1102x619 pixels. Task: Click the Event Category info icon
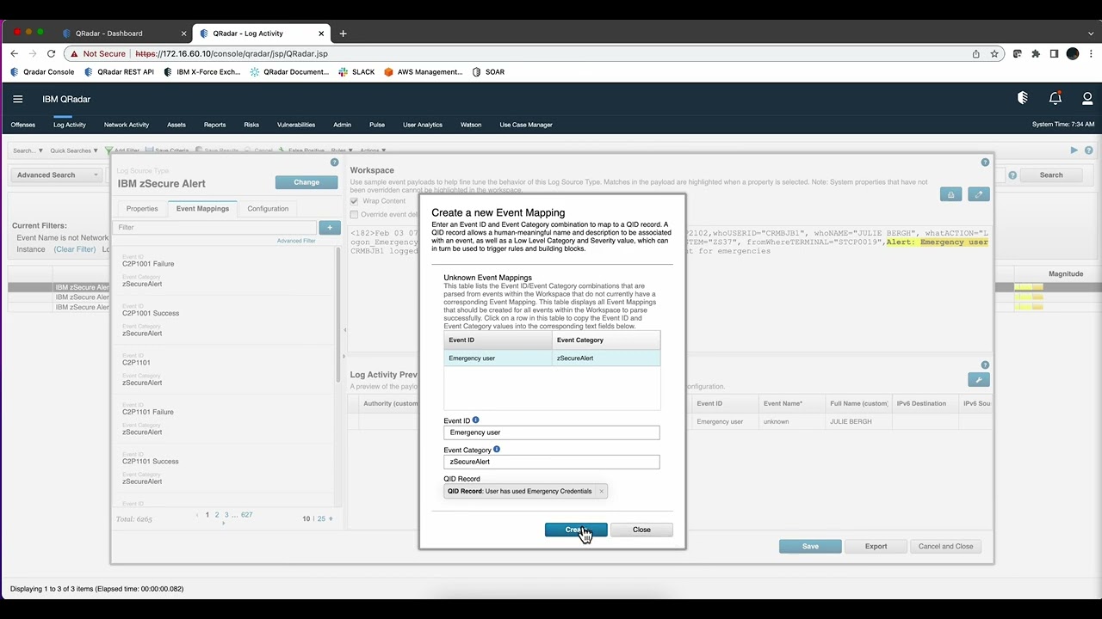pos(497,449)
